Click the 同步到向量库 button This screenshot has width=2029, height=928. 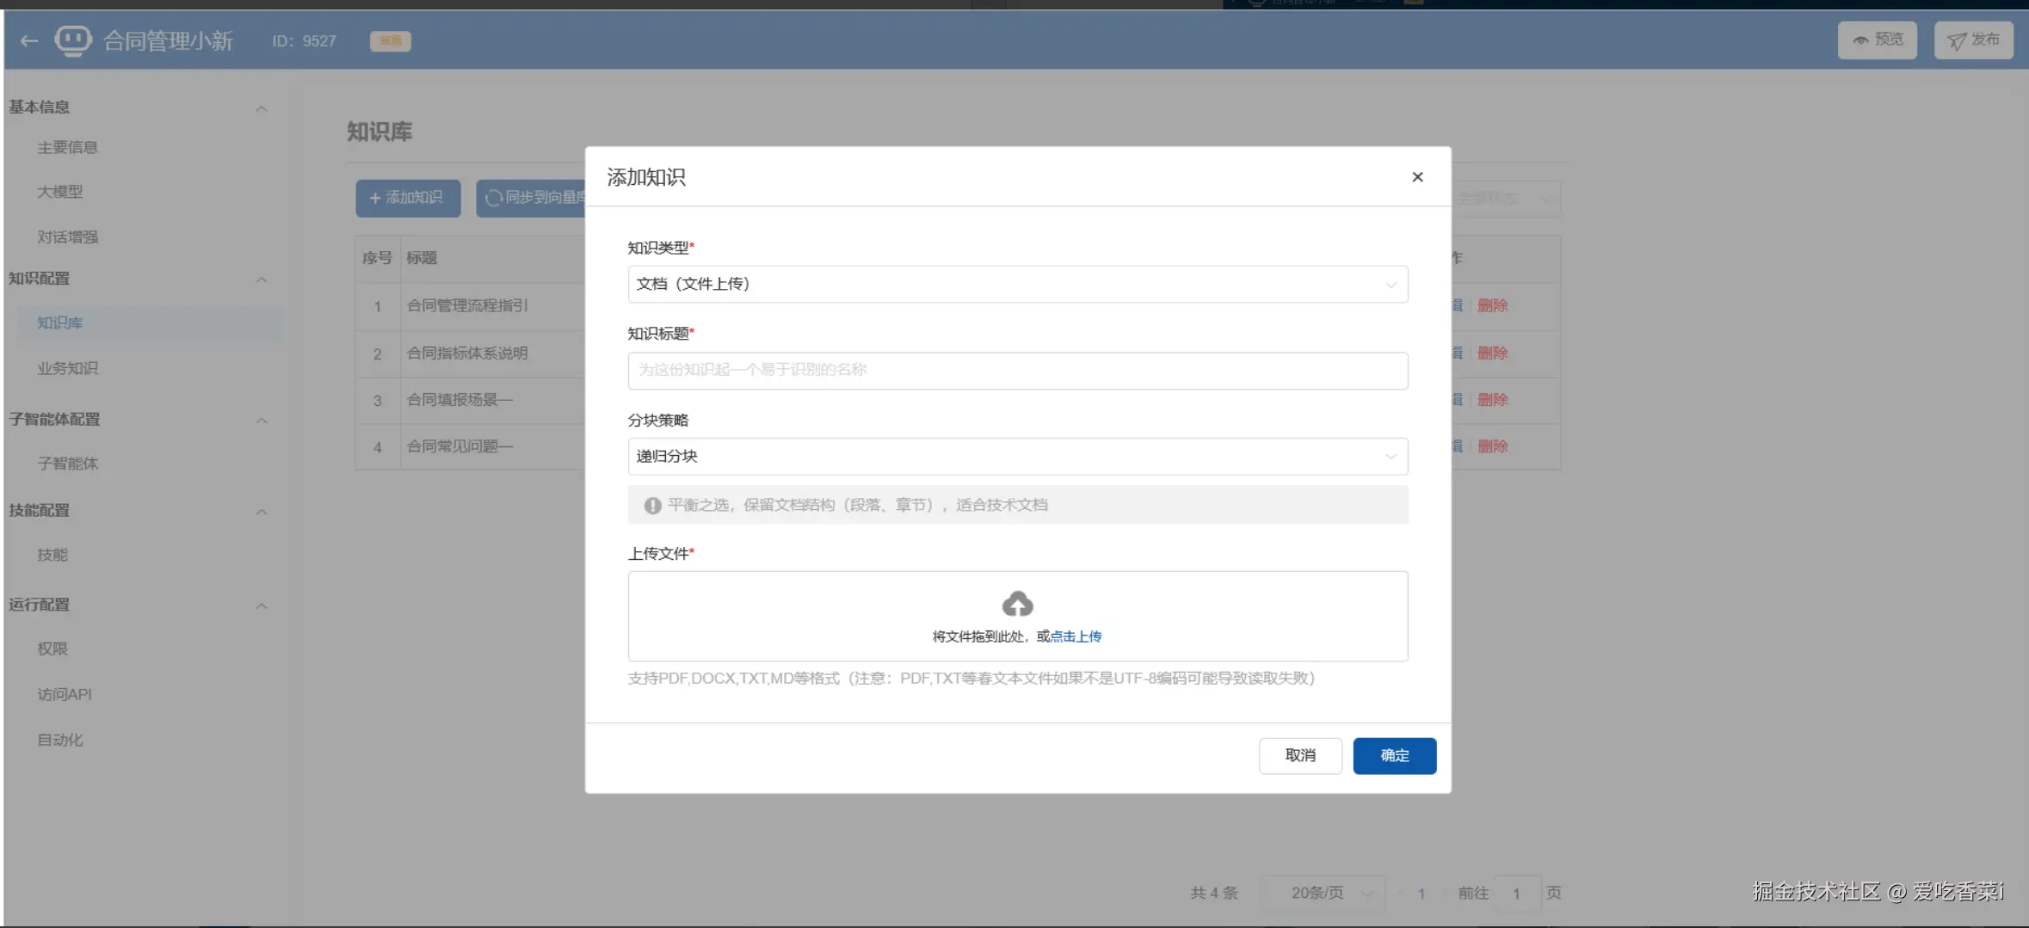[532, 198]
